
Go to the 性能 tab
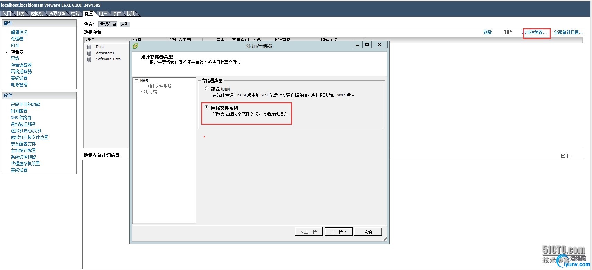(76, 13)
